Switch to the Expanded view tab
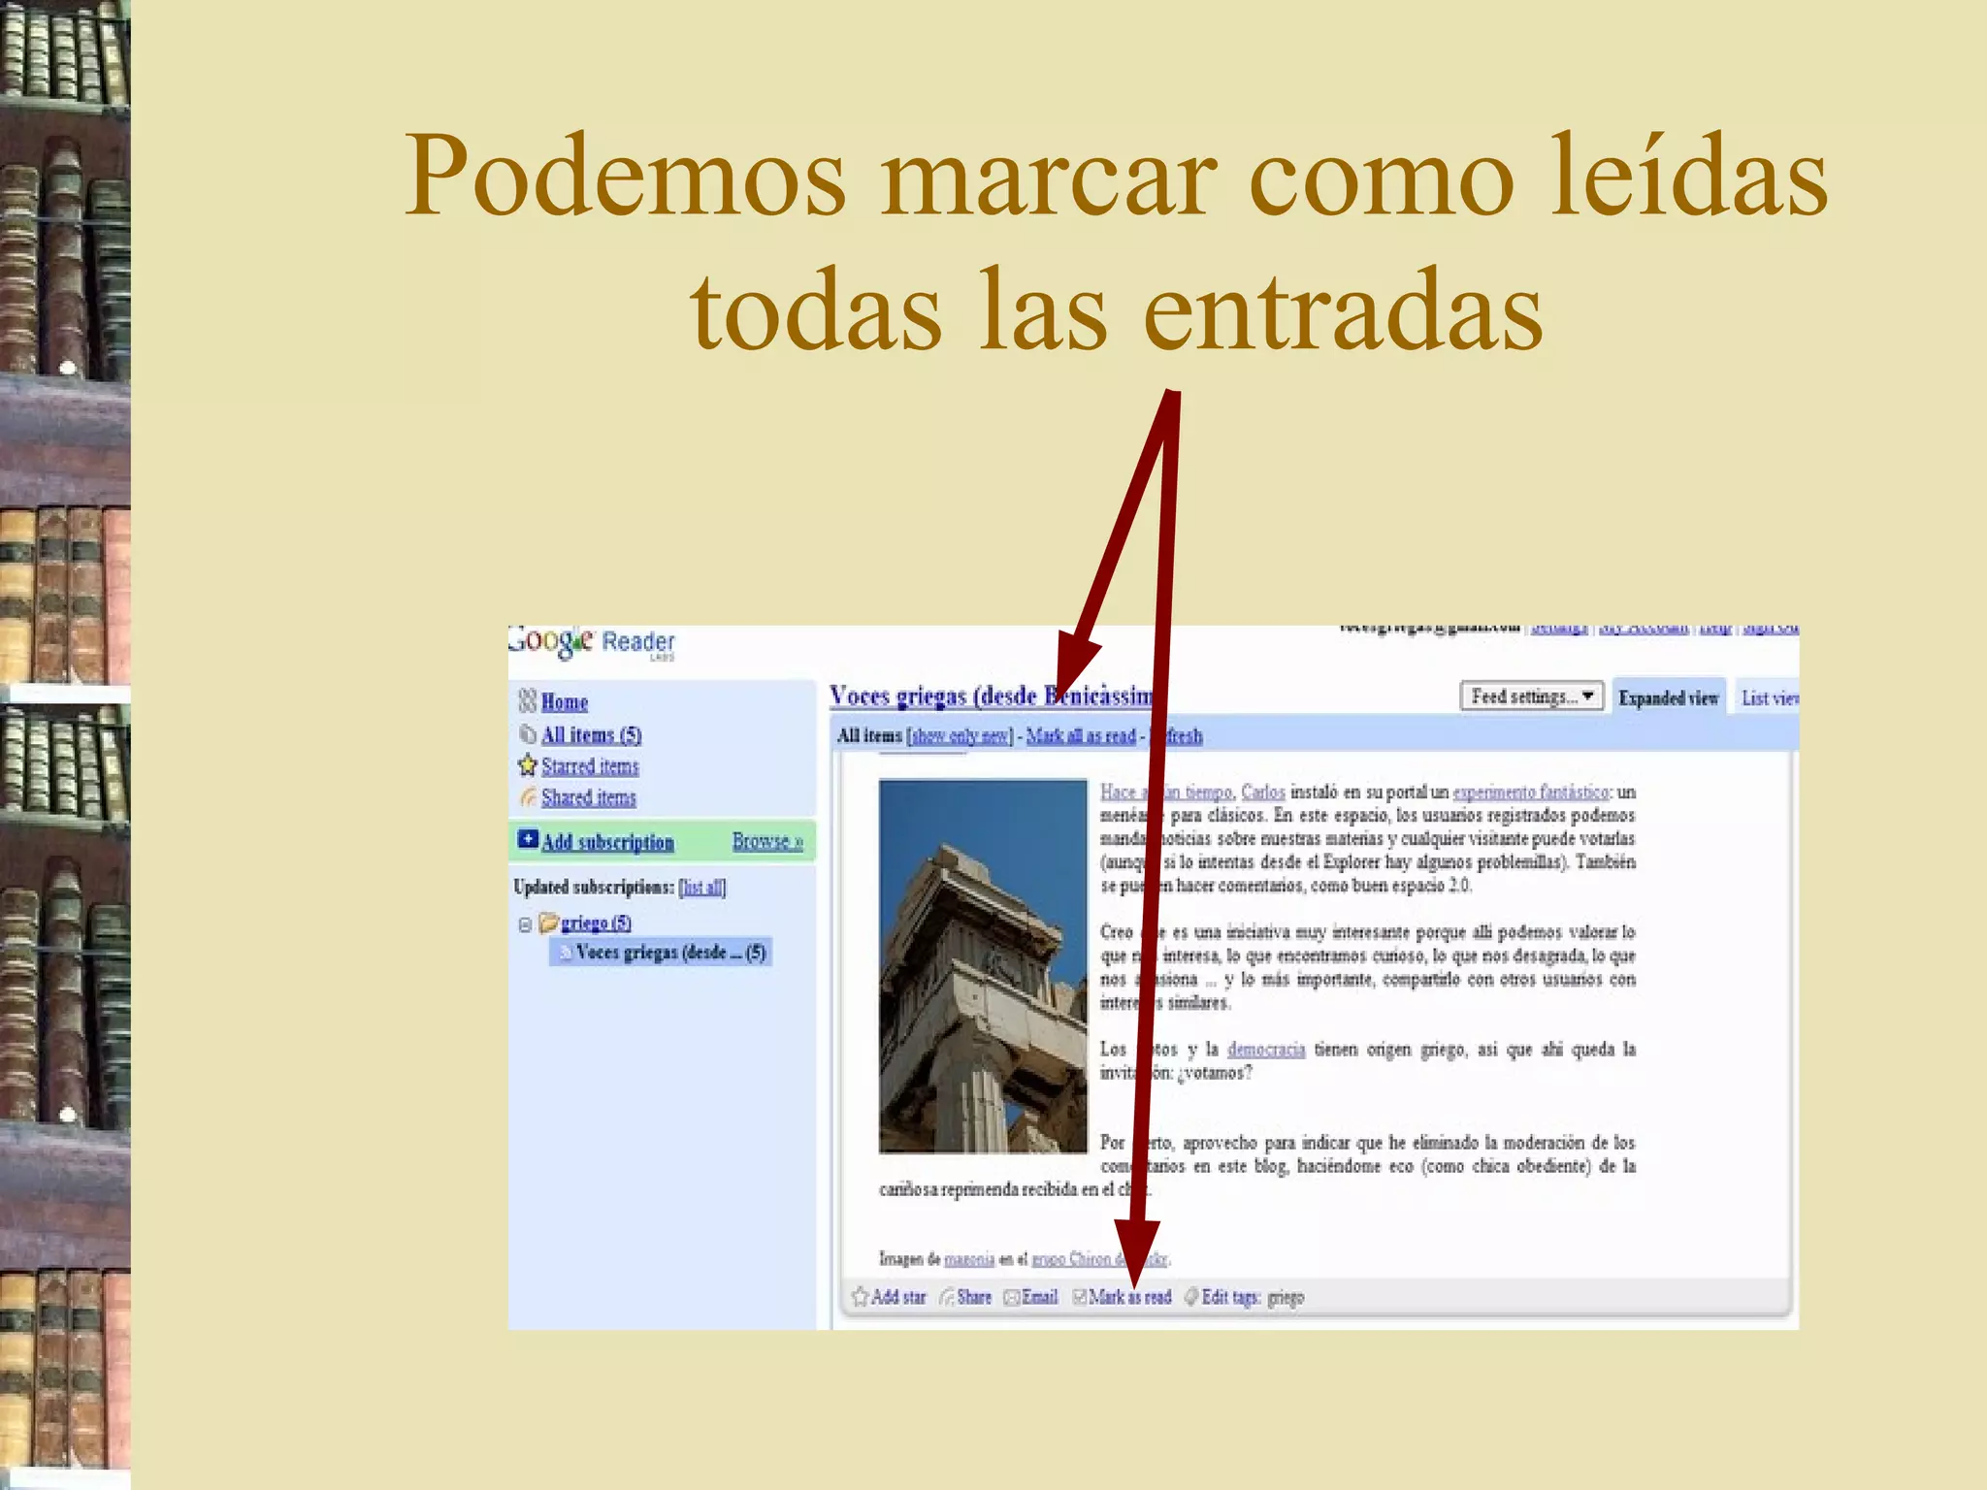This screenshot has width=1987, height=1490. (1668, 697)
